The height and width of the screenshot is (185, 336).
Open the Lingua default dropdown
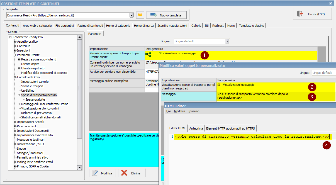tap(227, 41)
